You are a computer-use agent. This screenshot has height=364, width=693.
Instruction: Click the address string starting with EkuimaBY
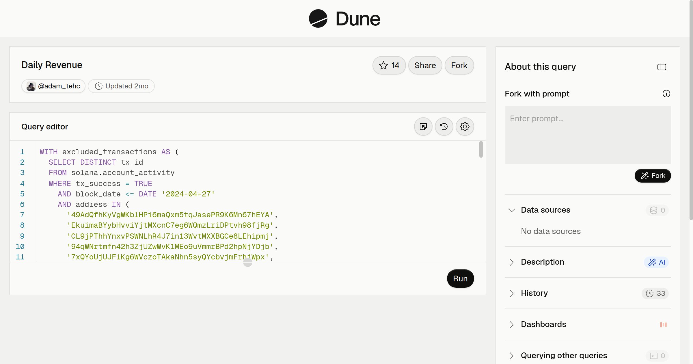170,225
